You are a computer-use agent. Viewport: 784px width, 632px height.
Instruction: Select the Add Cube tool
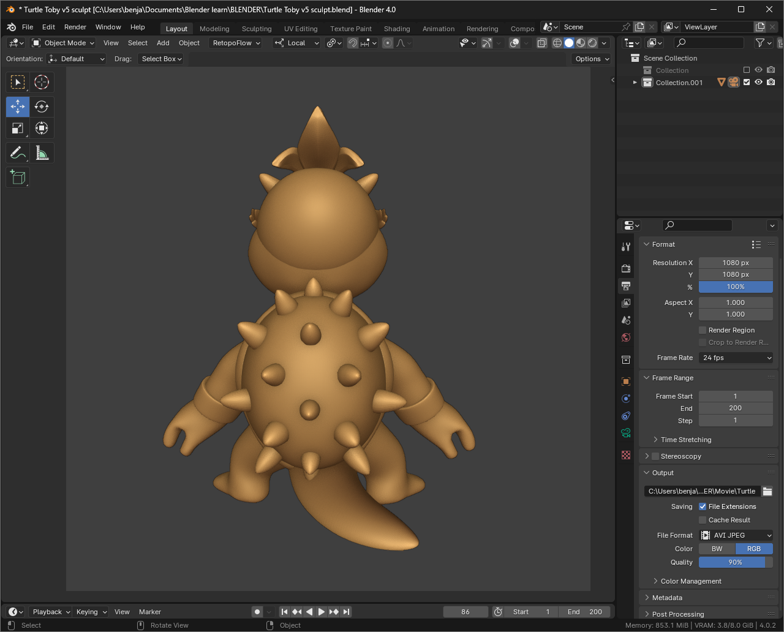point(18,177)
